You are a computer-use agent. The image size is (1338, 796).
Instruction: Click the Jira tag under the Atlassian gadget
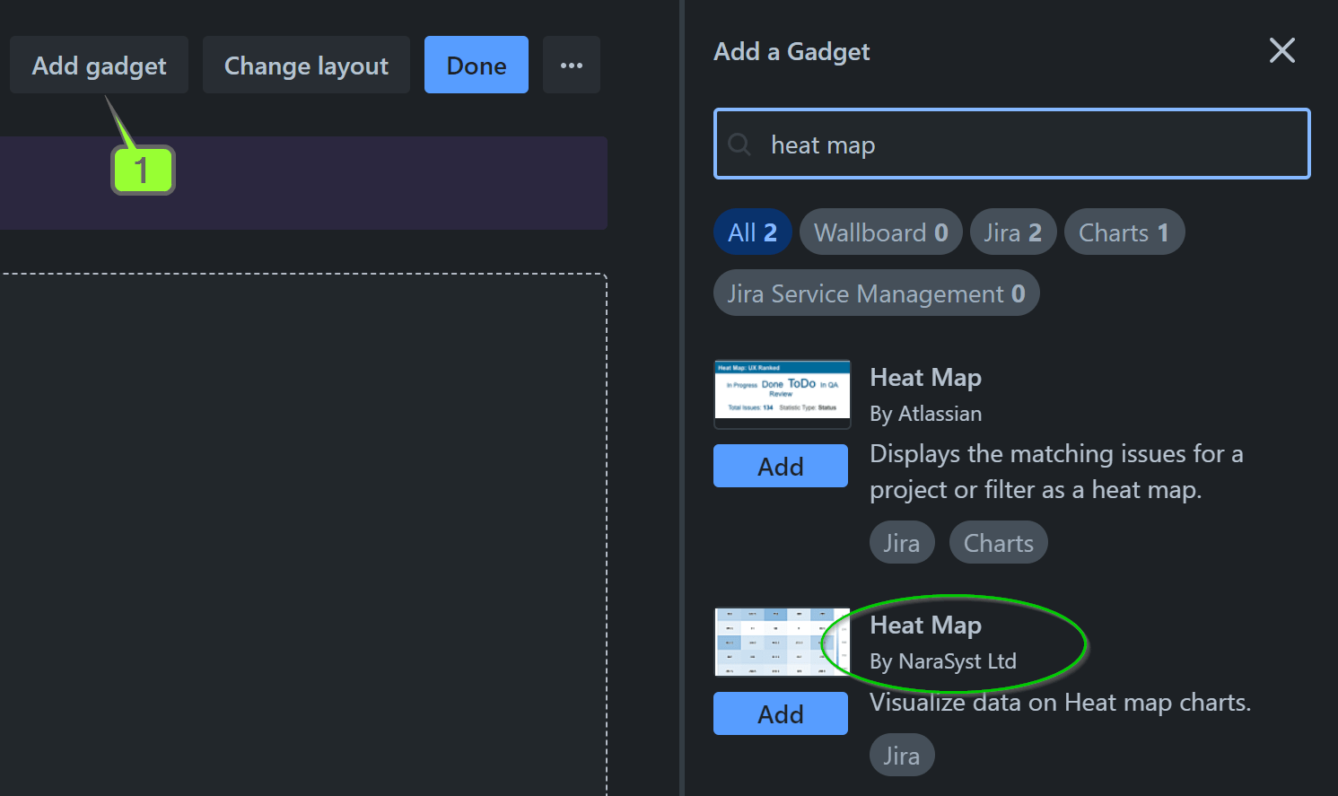pyautogui.click(x=901, y=542)
